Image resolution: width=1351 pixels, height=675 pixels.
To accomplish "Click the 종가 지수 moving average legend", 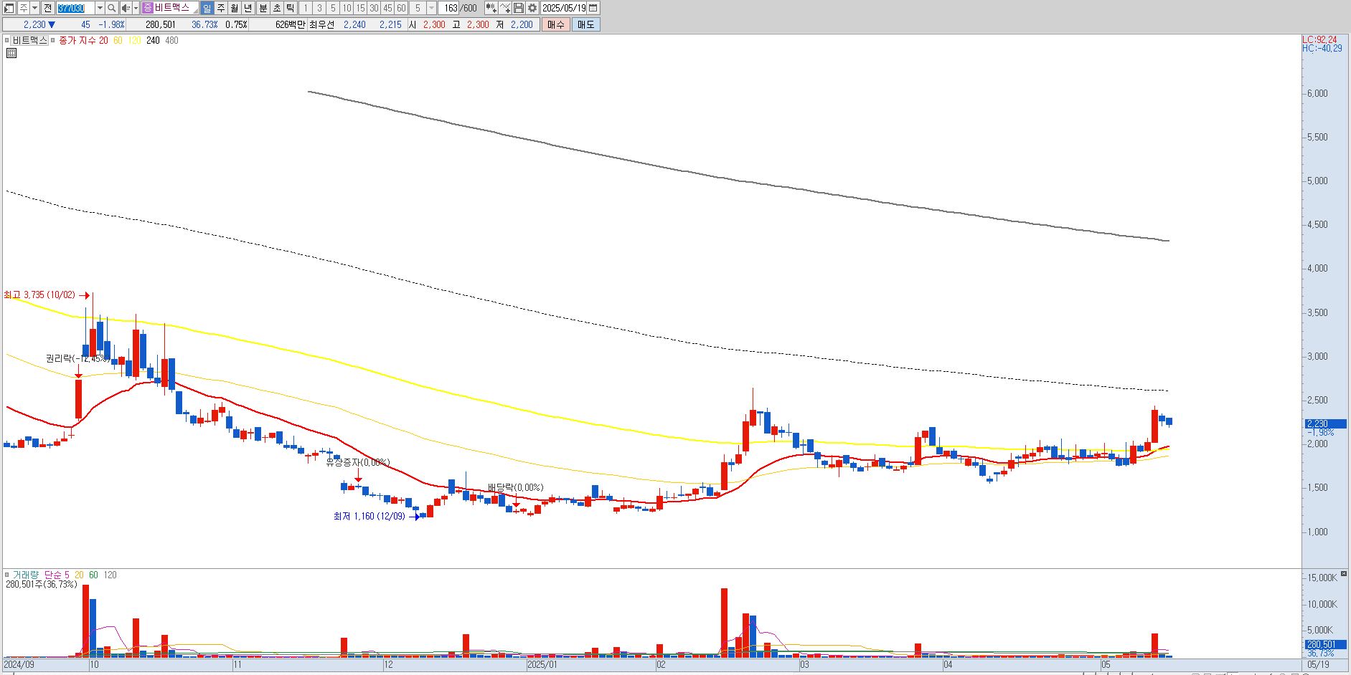I will 78,41.
